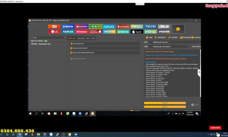Click the upper orange progress bar
The image size is (228, 137).
pos(165,103)
